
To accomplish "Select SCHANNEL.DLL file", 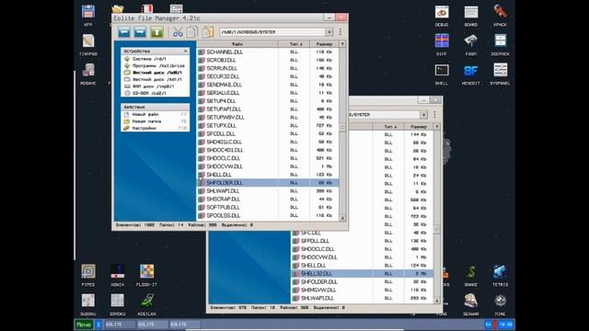I will pos(268,51).
